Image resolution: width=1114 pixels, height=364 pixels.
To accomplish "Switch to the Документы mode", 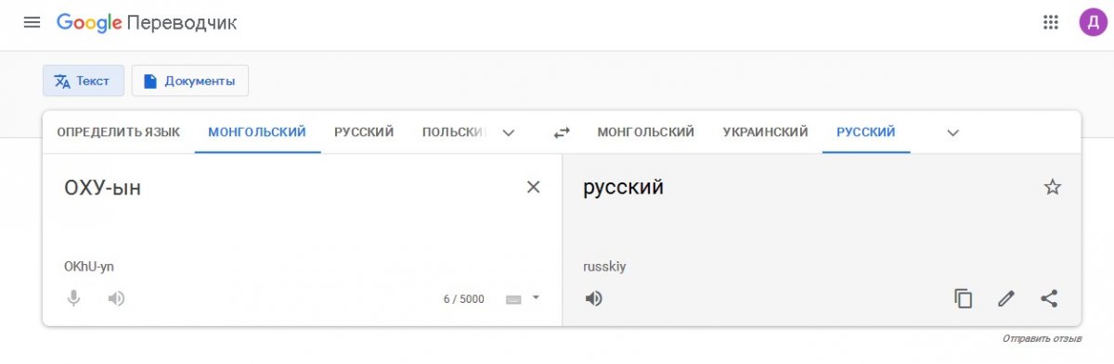I will (190, 81).
